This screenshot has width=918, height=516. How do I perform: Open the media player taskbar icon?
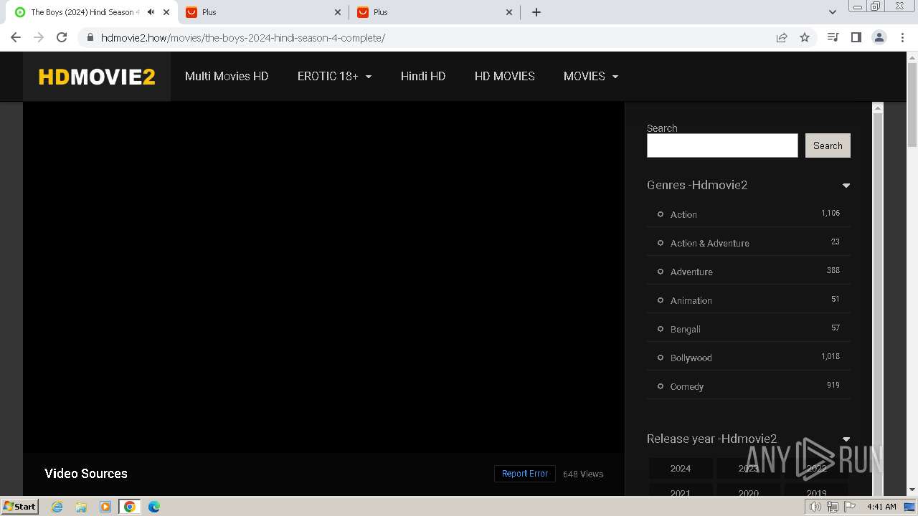pyautogui.click(x=105, y=507)
